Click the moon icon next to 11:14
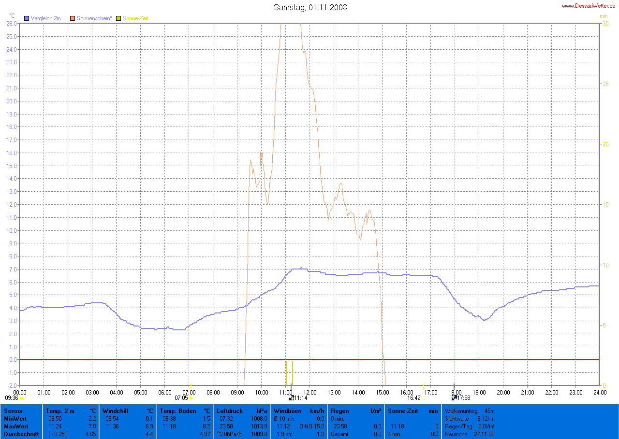Screen dimensions: 619x439 tap(291, 398)
